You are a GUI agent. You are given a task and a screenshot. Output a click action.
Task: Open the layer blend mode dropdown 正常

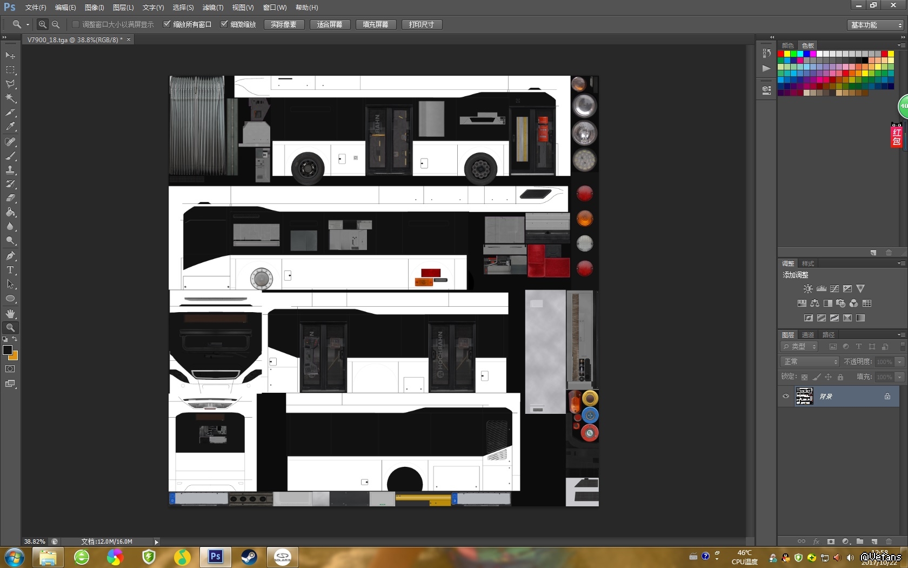pyautogui.click(x=810, y=361)
